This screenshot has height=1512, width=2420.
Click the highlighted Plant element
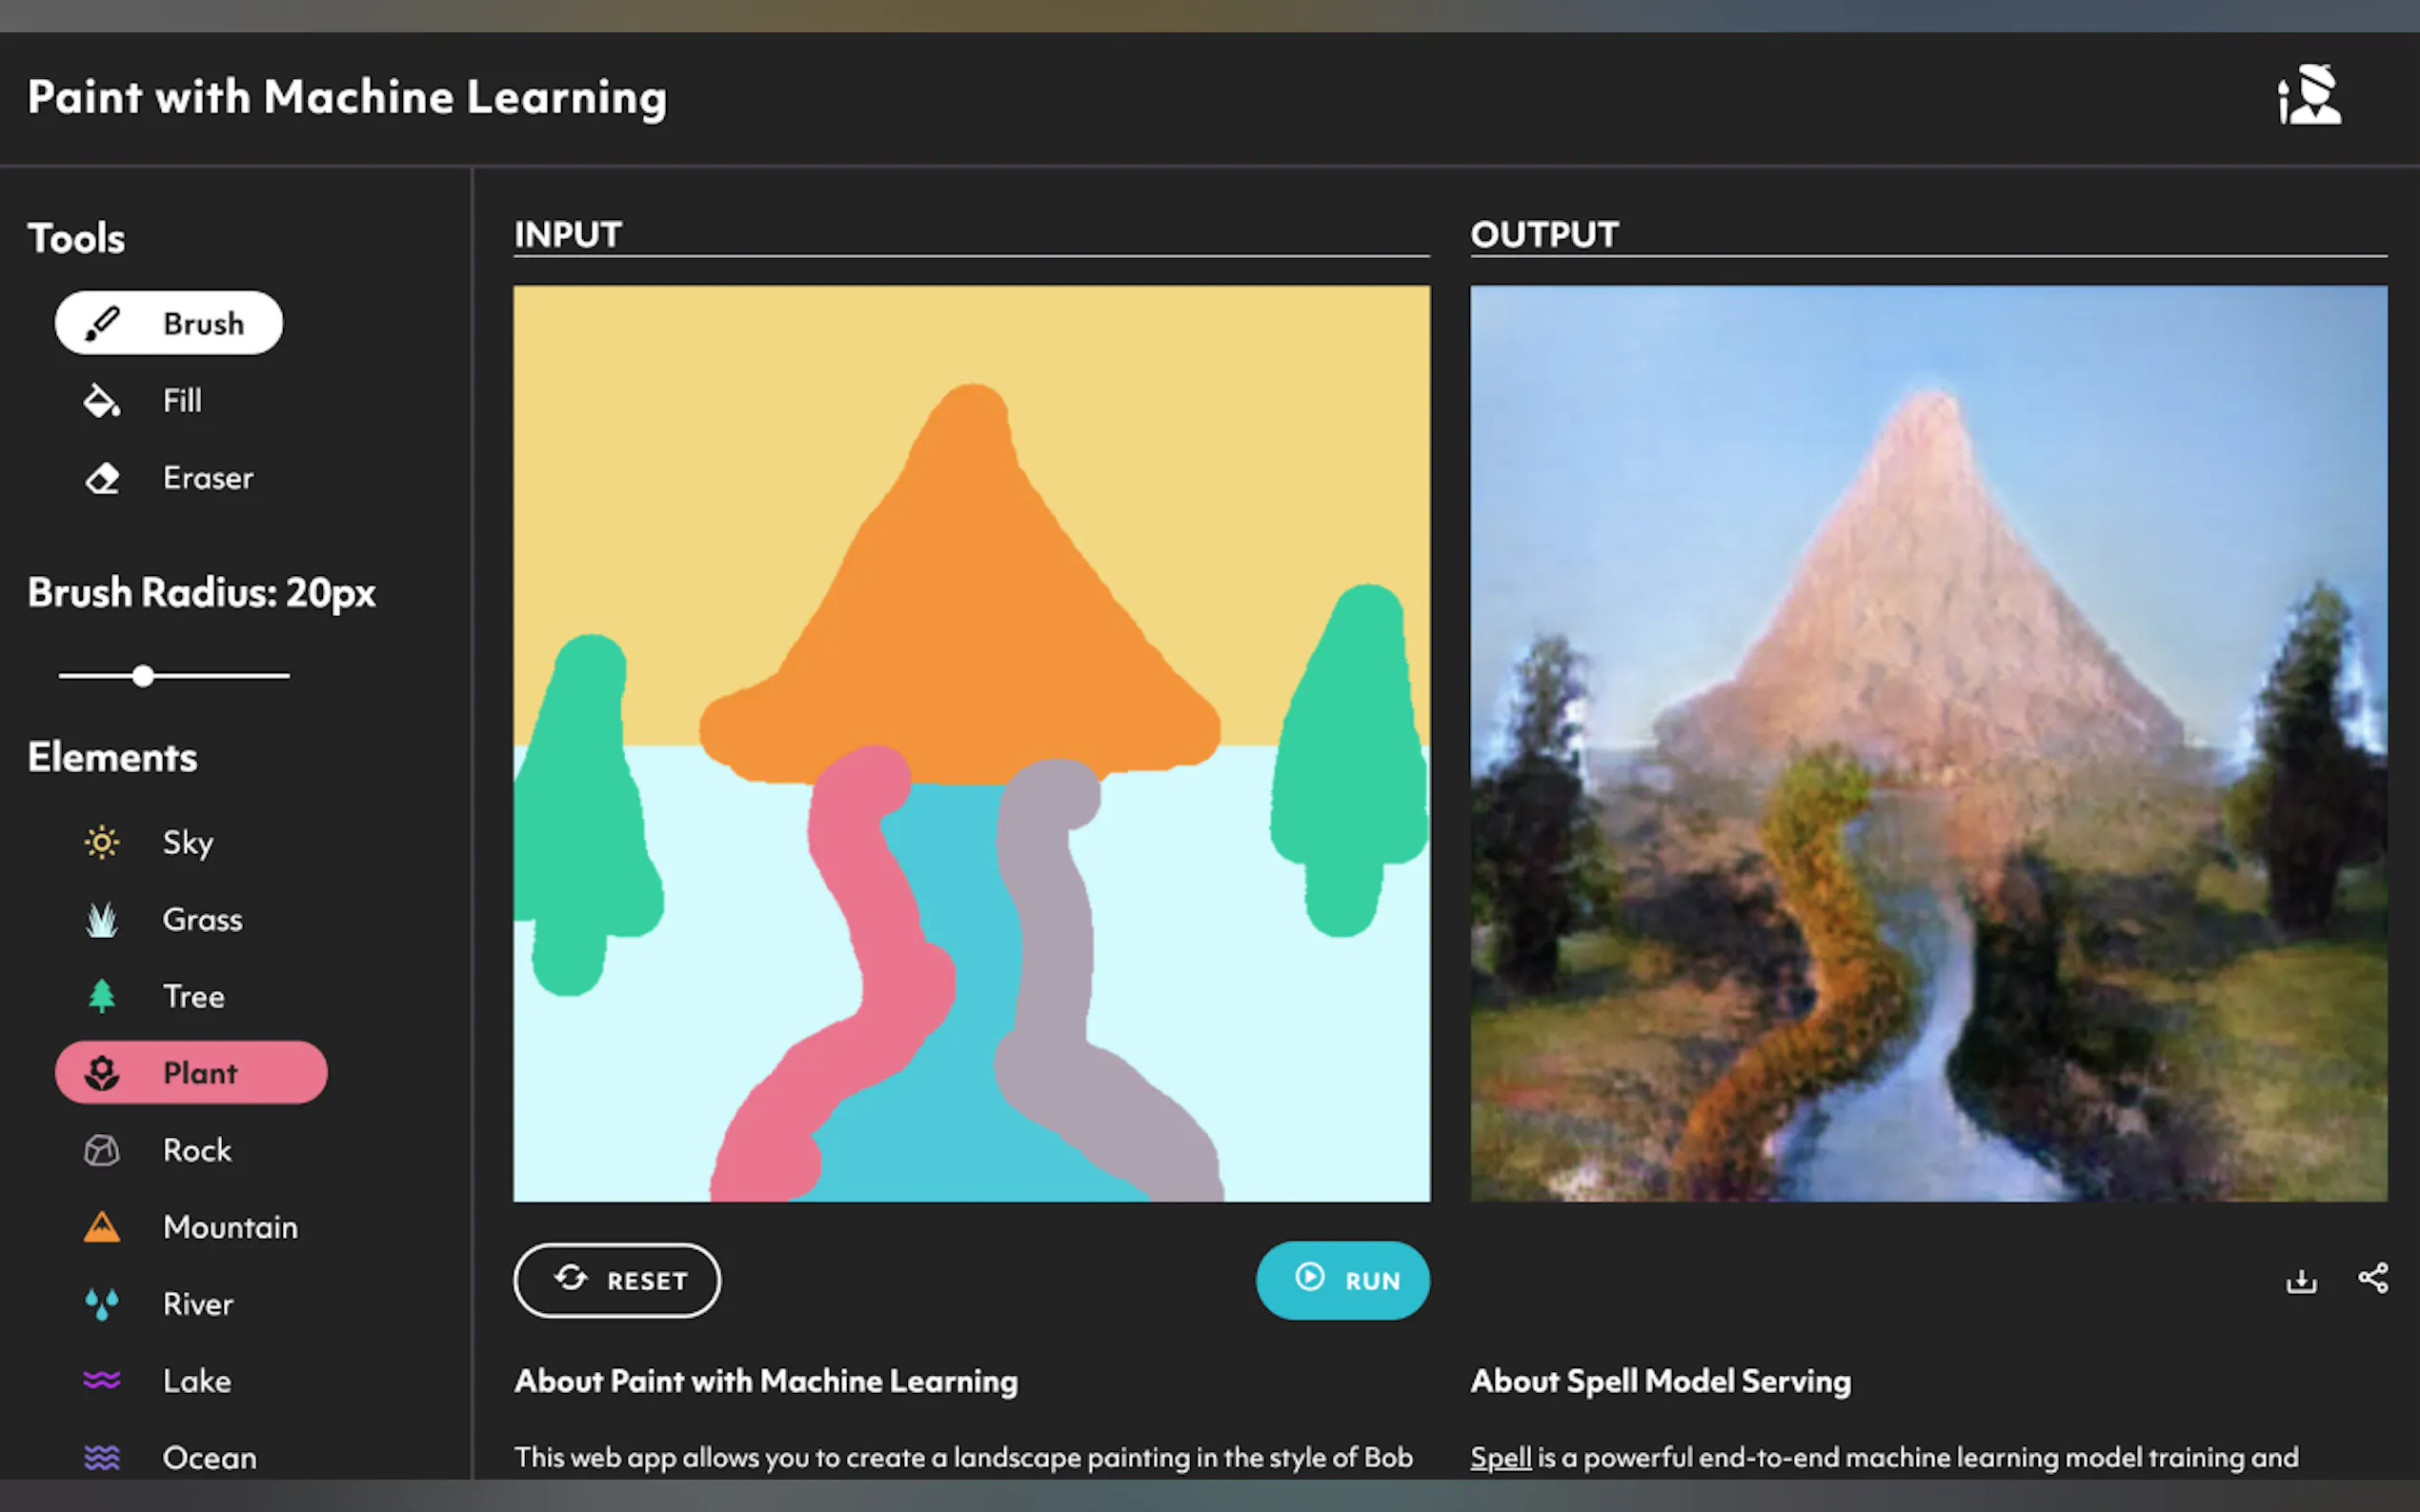(192, 1074)
